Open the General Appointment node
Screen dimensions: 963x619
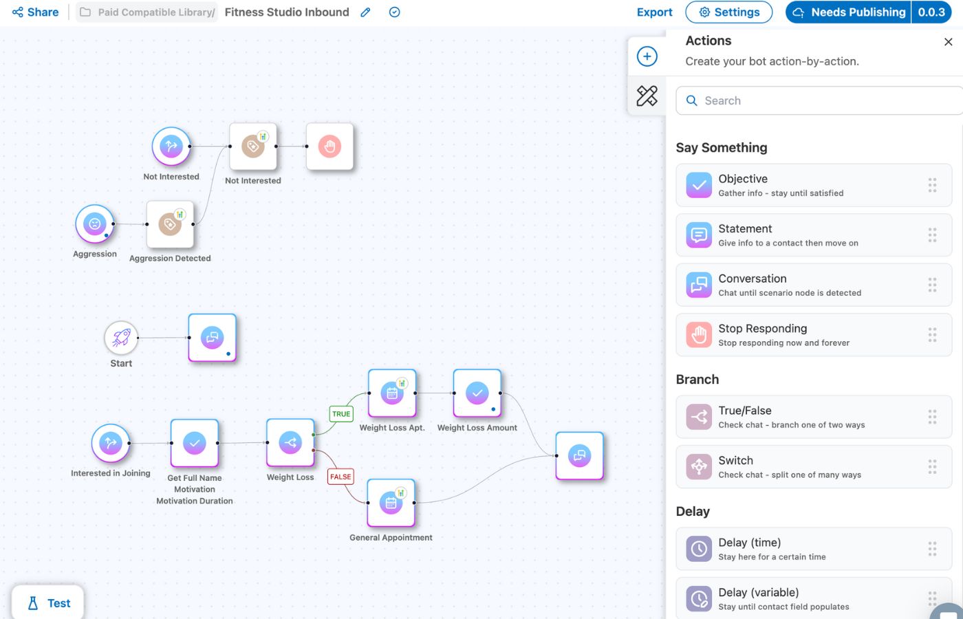click(391, 503)
